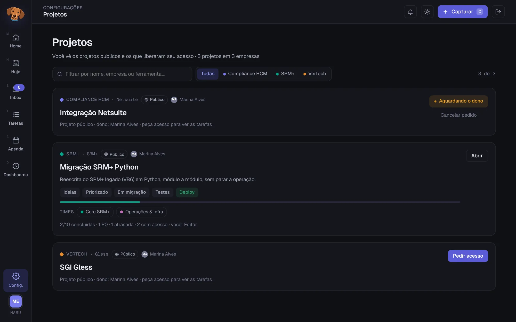Filter projects by Vertech
The height and width of the screenshot is (322, 516).
315,74
